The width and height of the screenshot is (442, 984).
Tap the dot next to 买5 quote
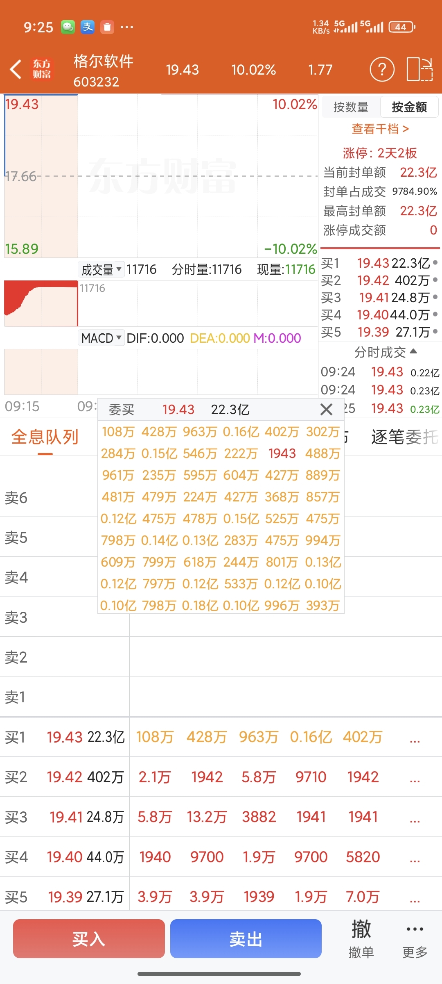click(x=435, y=331)
